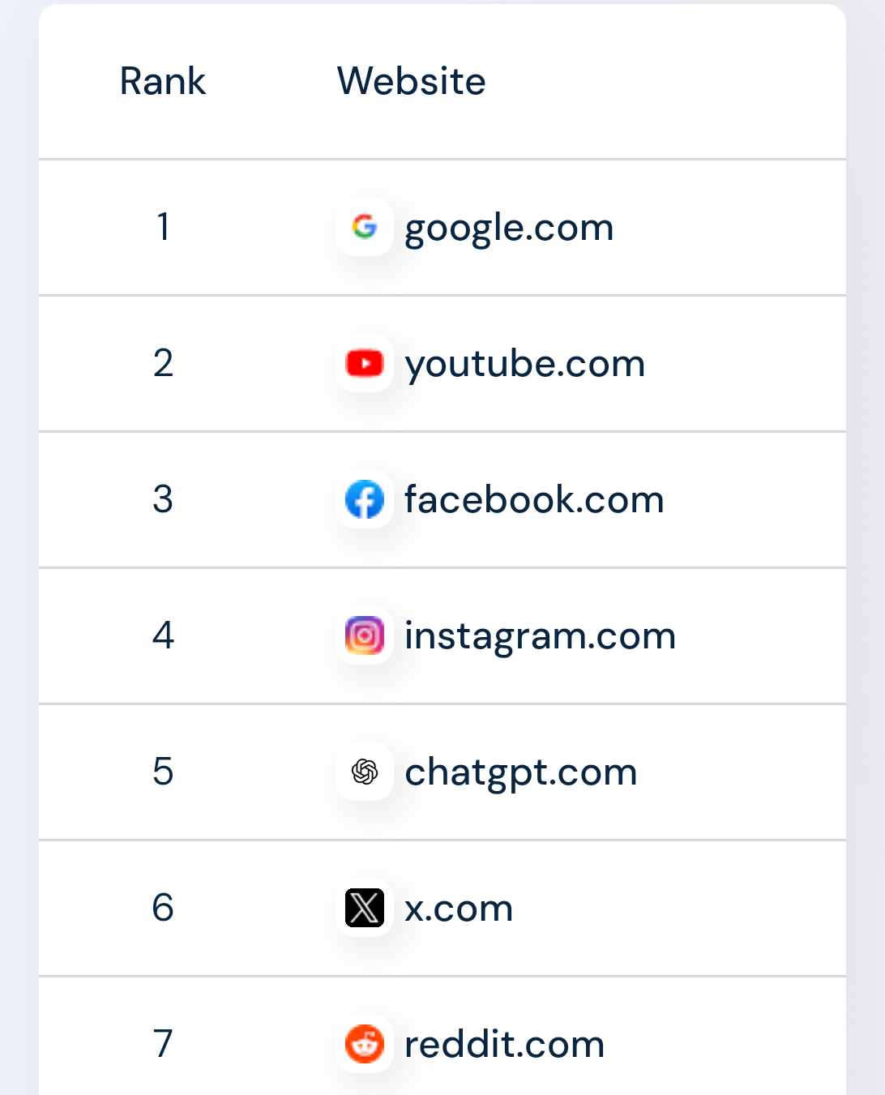Go to the chatgpt.com link

coord(521,772)
